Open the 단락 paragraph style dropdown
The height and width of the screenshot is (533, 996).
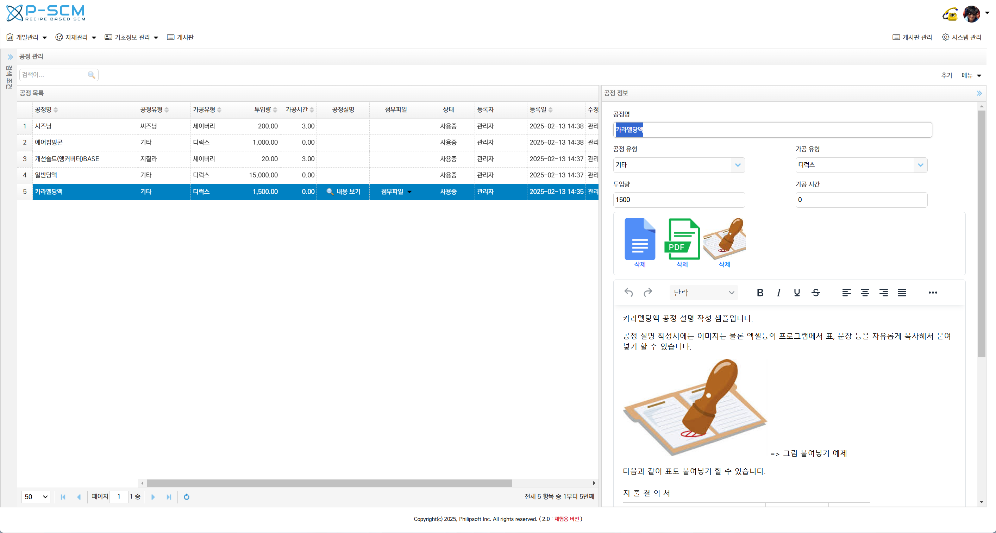tap(704, 293)
